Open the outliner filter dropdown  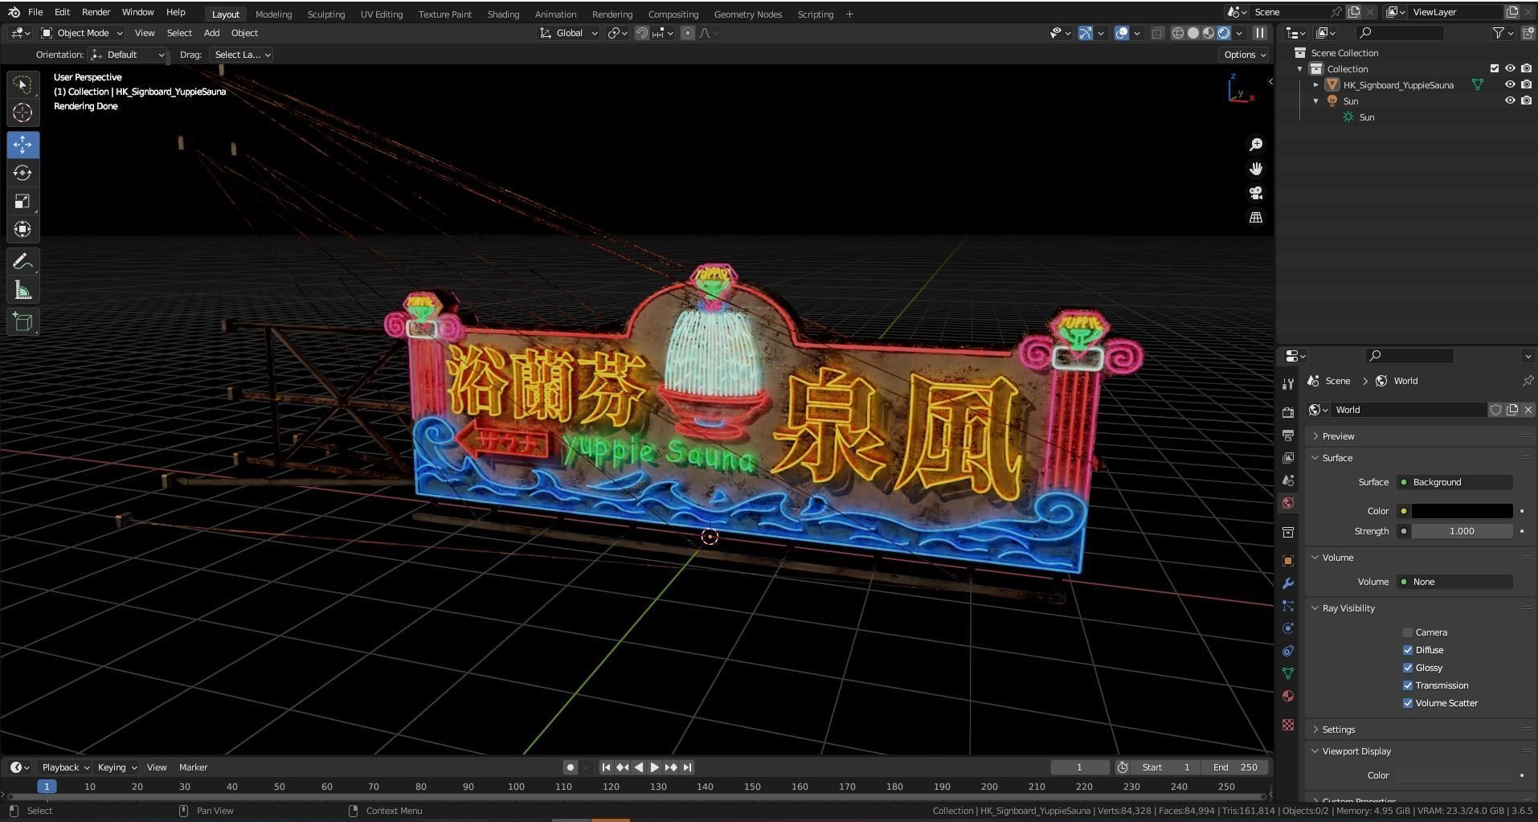pos(1503,33)
